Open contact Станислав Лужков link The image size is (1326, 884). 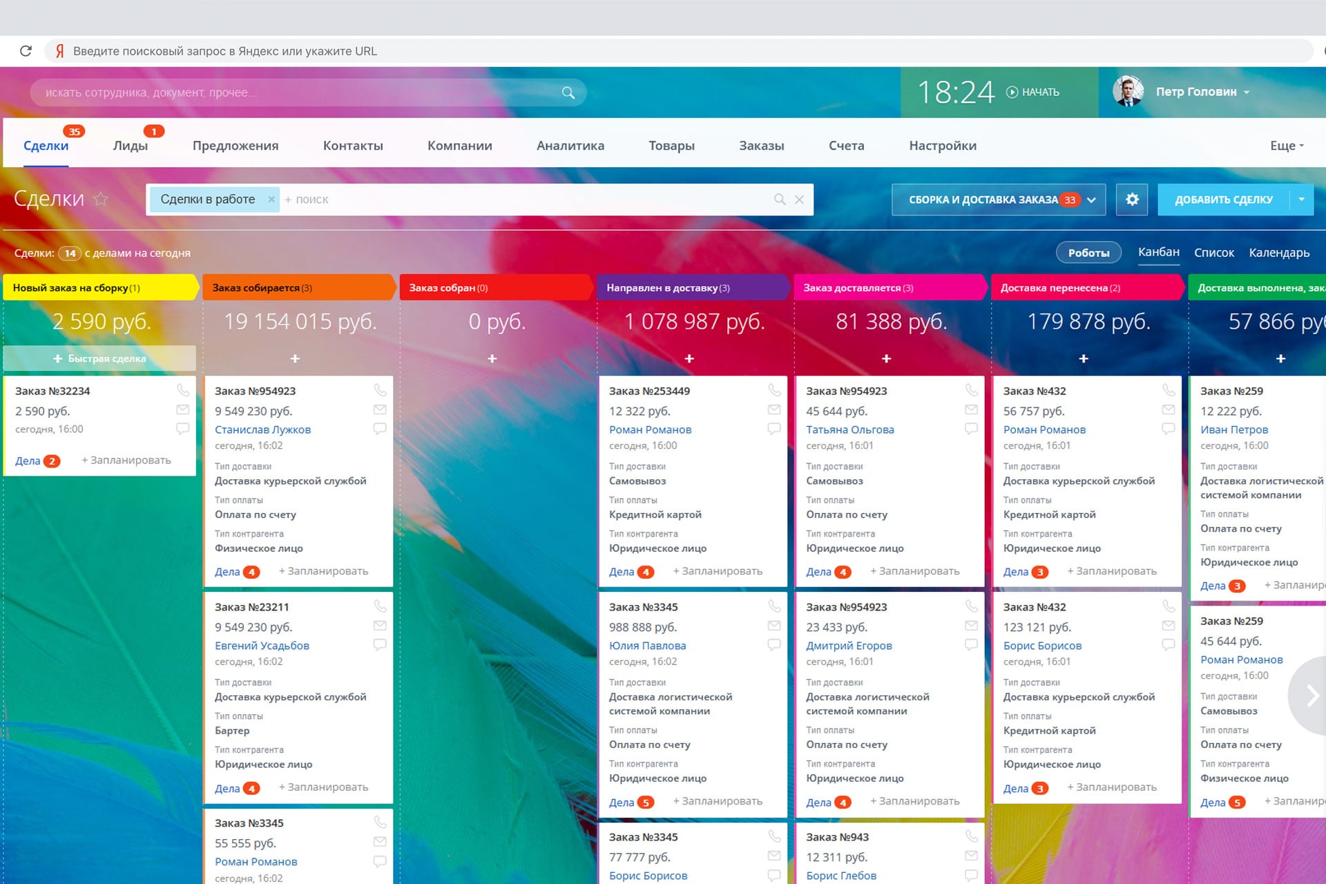point(262,430)
